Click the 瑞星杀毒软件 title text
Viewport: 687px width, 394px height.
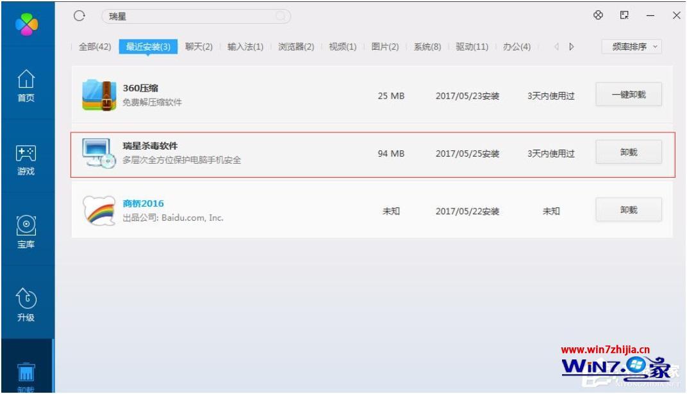pyautogui.click(x=150, y=146)
